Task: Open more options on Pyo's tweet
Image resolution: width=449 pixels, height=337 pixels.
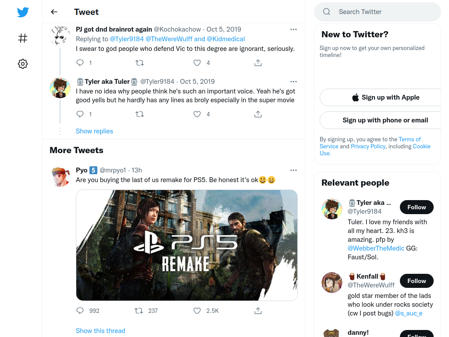Action: tap(293, 170)
